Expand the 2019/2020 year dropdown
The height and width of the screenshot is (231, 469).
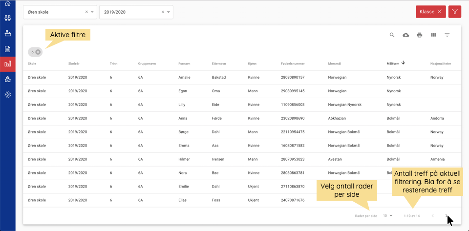point(169,12)
